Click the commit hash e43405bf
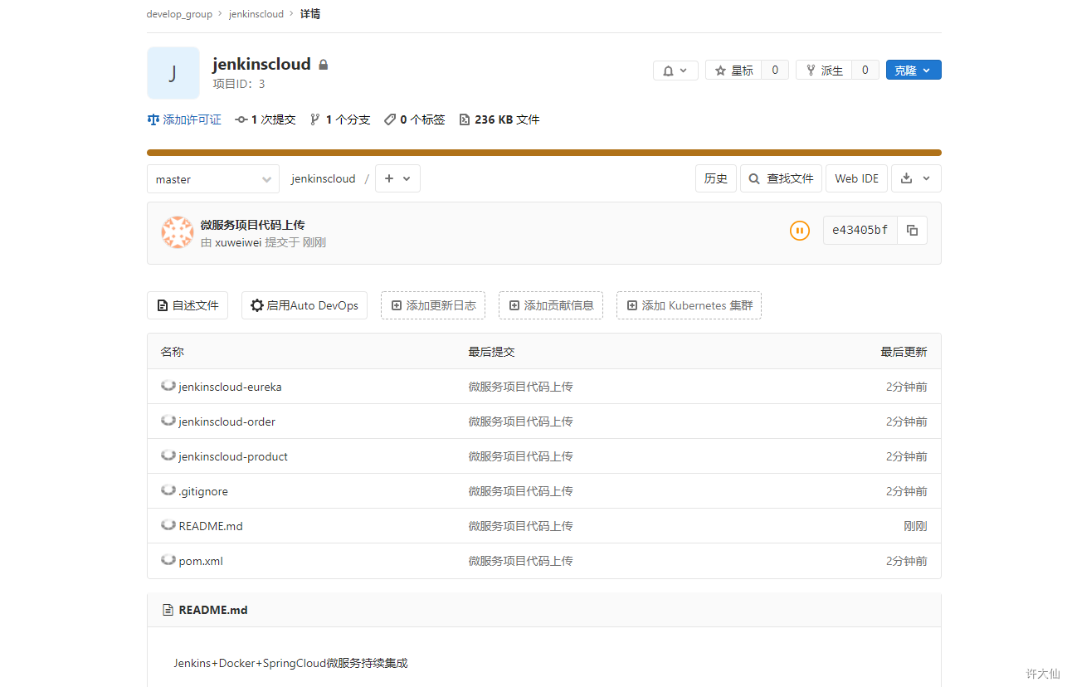This screenshot has width=1067, height=687. click(860, 231)
